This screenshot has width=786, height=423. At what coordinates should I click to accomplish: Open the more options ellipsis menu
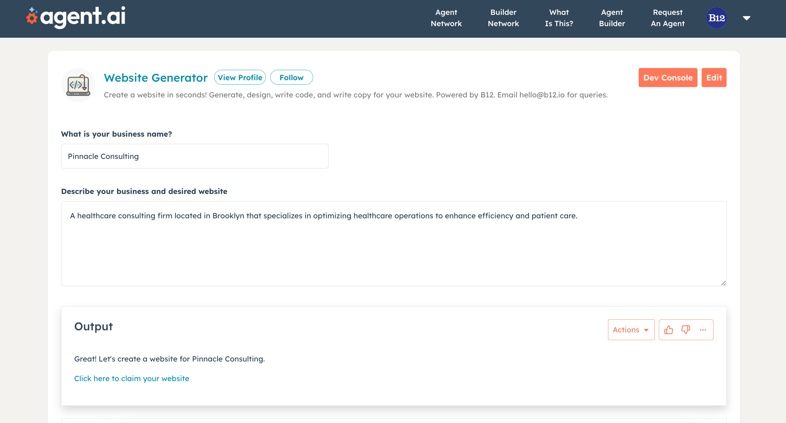703,330
